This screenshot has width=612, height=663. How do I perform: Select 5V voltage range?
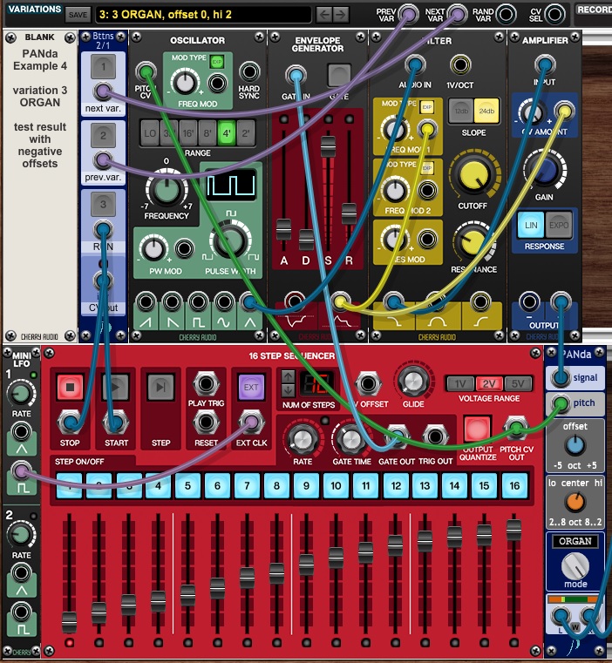(x=516, y=384)
